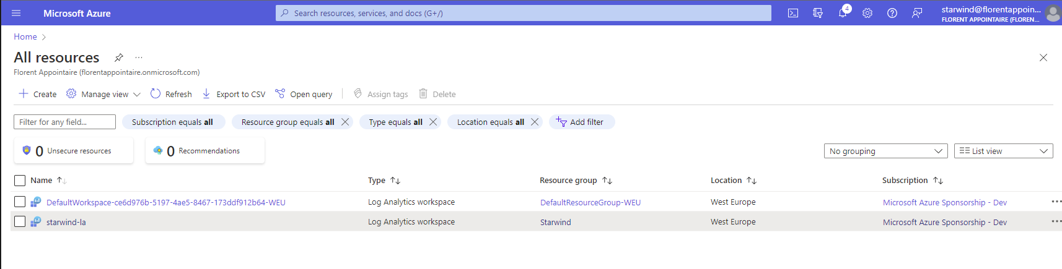Sort by the Subscription column
The image size is (1062, 269).
pos(913,181)
